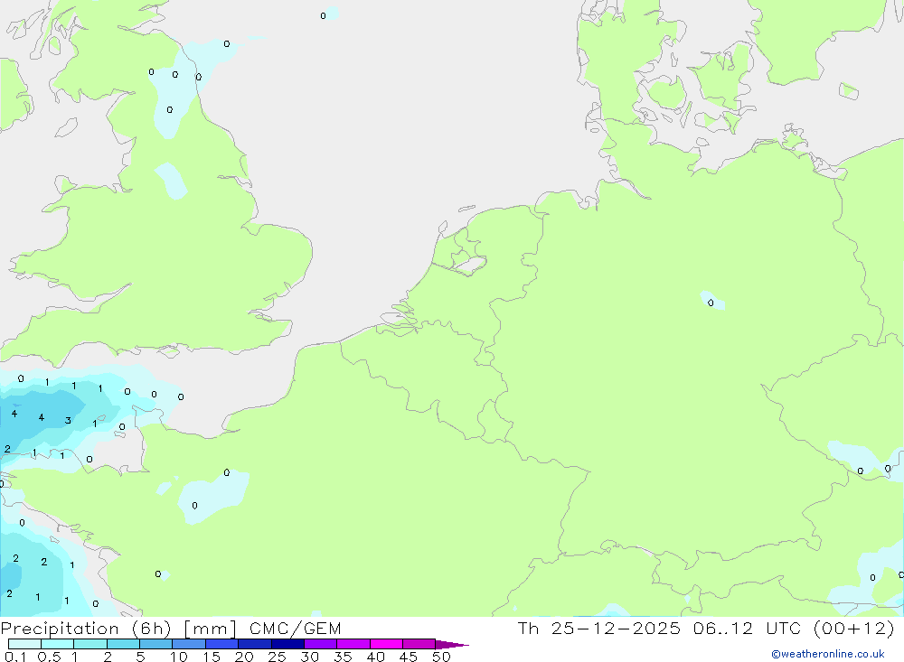Click the '0.5' legend label
Viewport: 904px width, 662px height.
click(x=49, y=657)
